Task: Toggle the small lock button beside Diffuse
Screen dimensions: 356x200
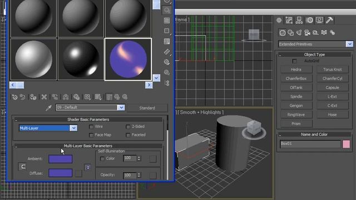Action: [88, 167]
